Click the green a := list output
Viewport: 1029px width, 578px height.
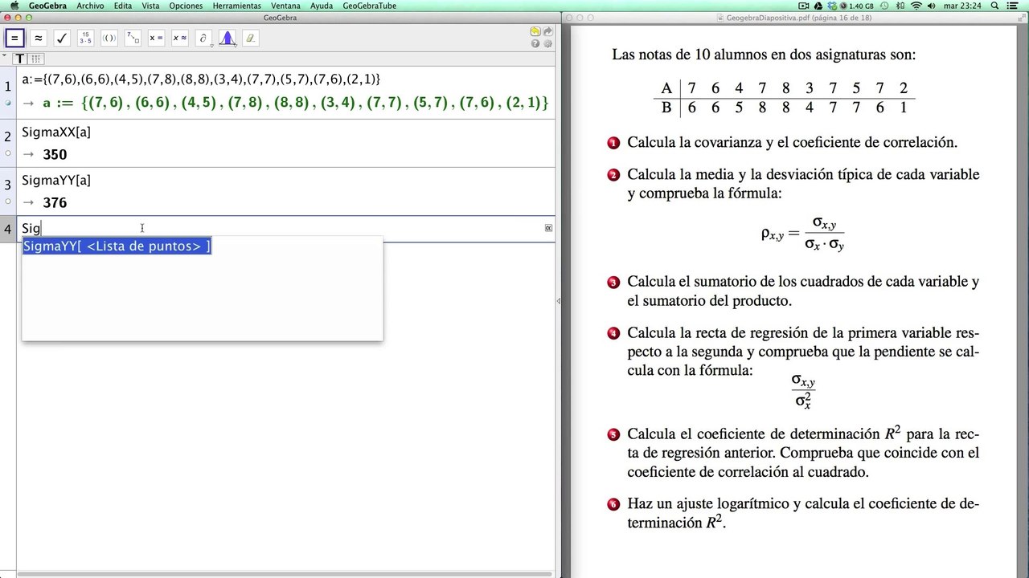coord(296,103)
